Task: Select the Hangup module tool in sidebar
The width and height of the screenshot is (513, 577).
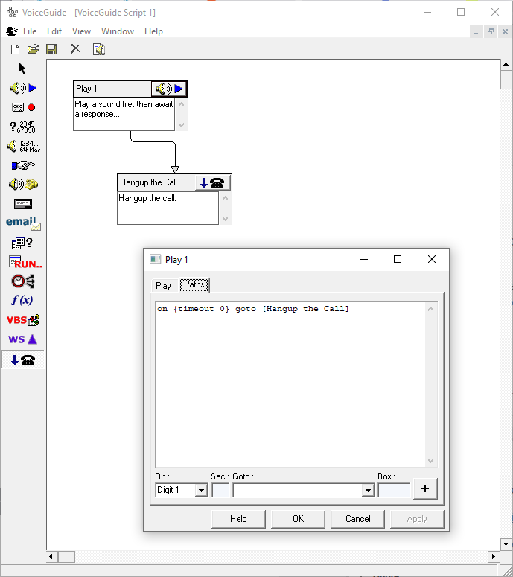Action: pyautogui.click(x=23, y=360)
